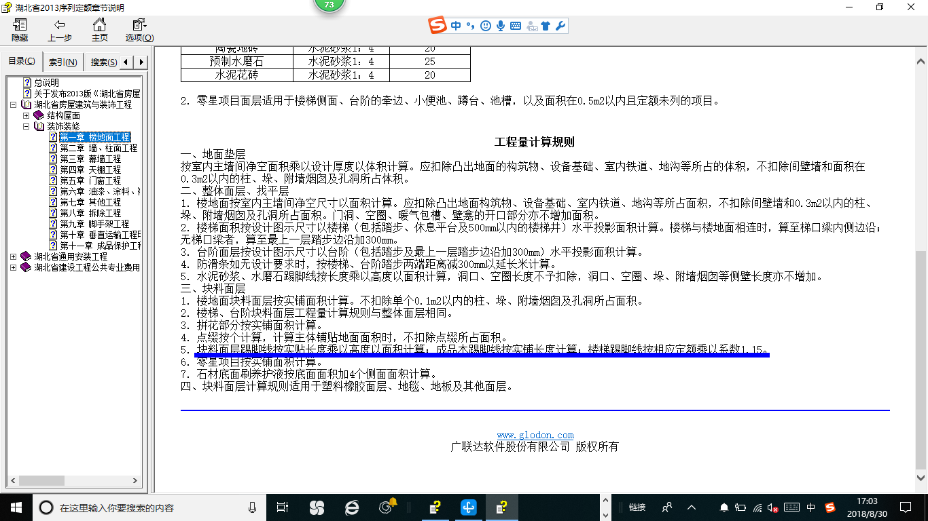Click the muted volume tray icon
Viewport: 928px width, 521px height.
click(773, 507)
